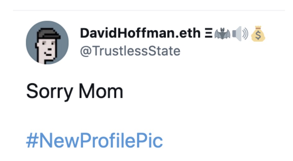Click the pixel-art profile avatar
Screen dimensions: 293x161
[47, 42]
